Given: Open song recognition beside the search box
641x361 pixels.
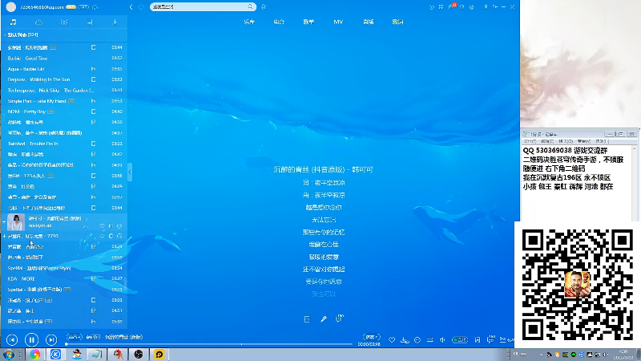Looking at the screenshot, I should click(x=264, y=7).
